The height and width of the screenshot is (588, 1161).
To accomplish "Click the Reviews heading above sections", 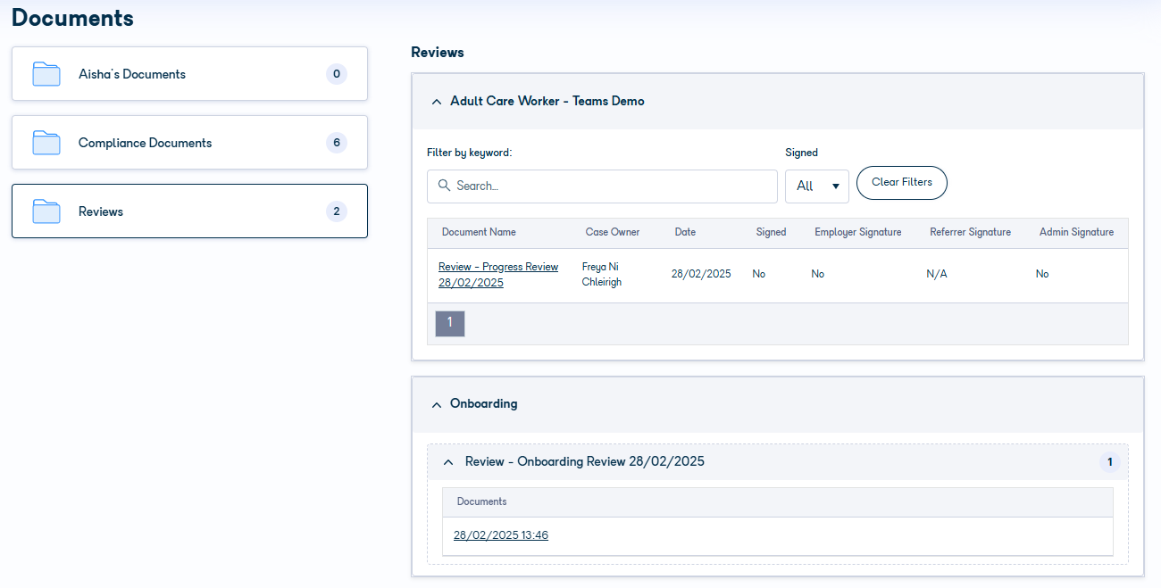I will click(x=438, y=53).
